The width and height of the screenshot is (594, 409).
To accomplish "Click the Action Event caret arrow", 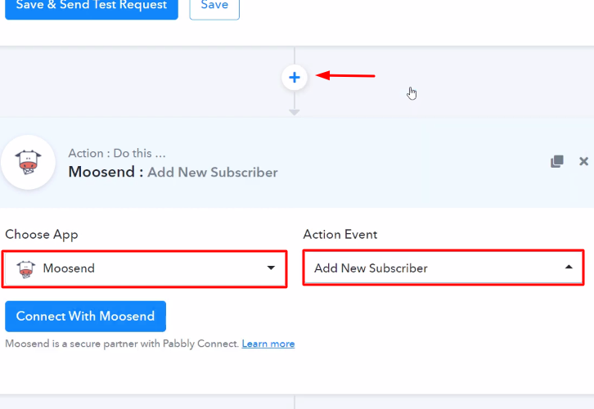I will click(569, 267).
